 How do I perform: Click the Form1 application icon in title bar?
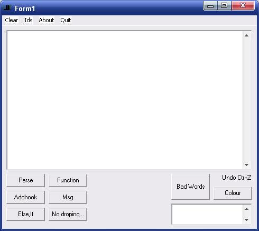pyautogui.click(x=7, y=8)
